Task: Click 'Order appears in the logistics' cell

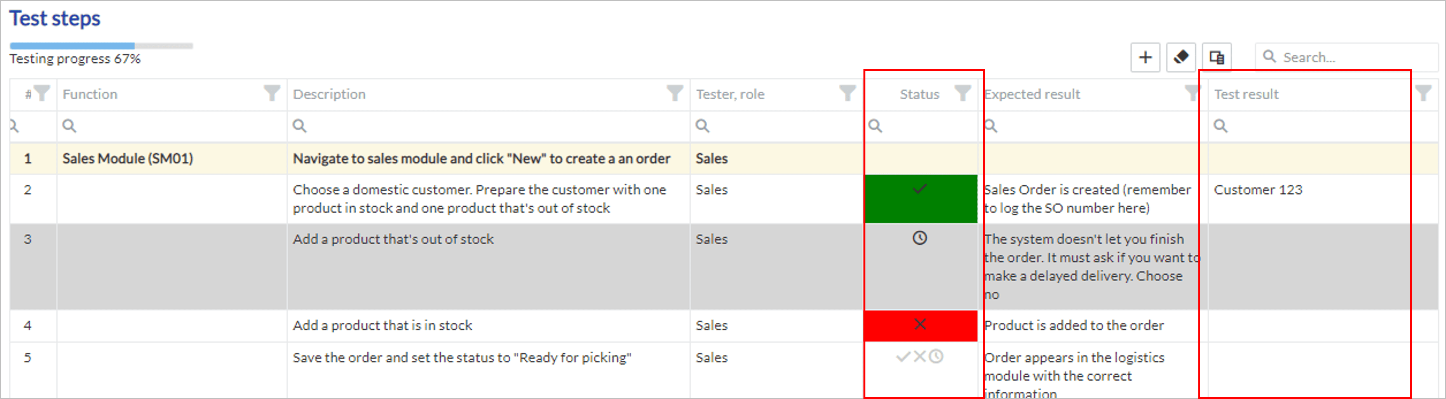Action: pos(1093,370)
